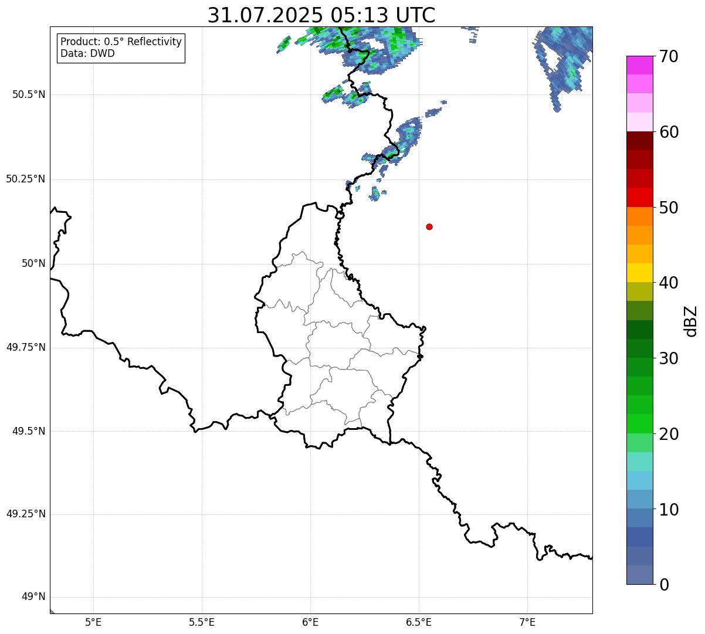Click latitude label "50.25°N"
Viewport: 705px width, 634px height.
pos(25,179)
